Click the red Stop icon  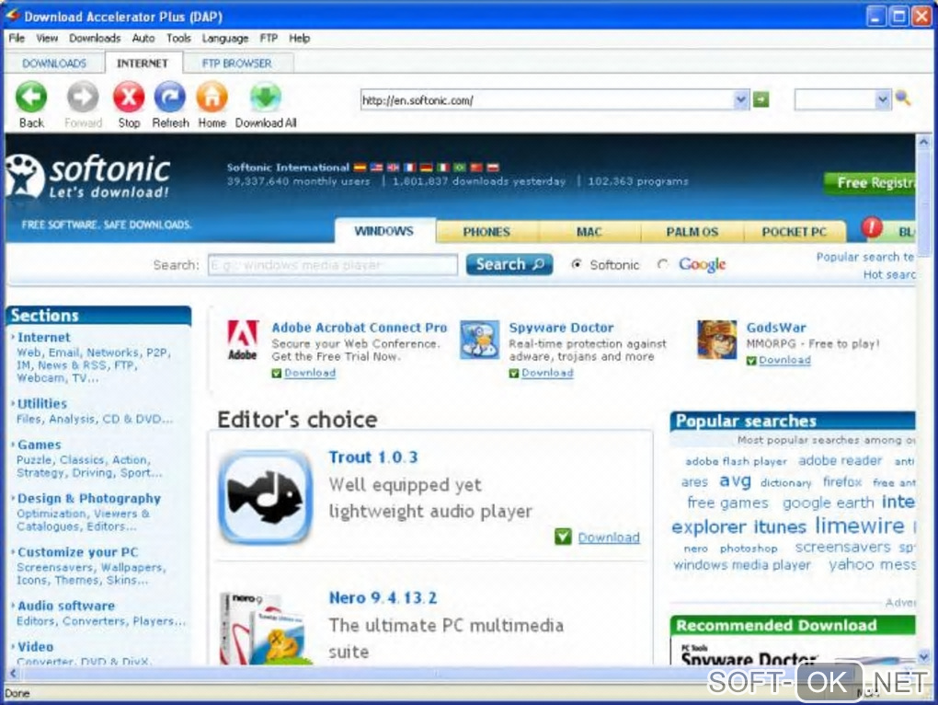coord(129,97)
